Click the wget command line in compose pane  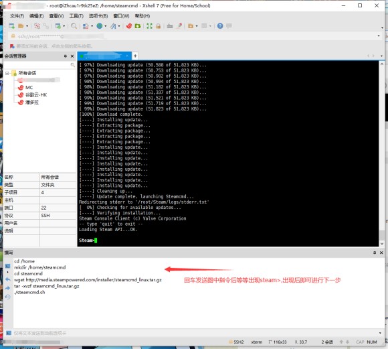pyautogui.click(x=88, y=280)
